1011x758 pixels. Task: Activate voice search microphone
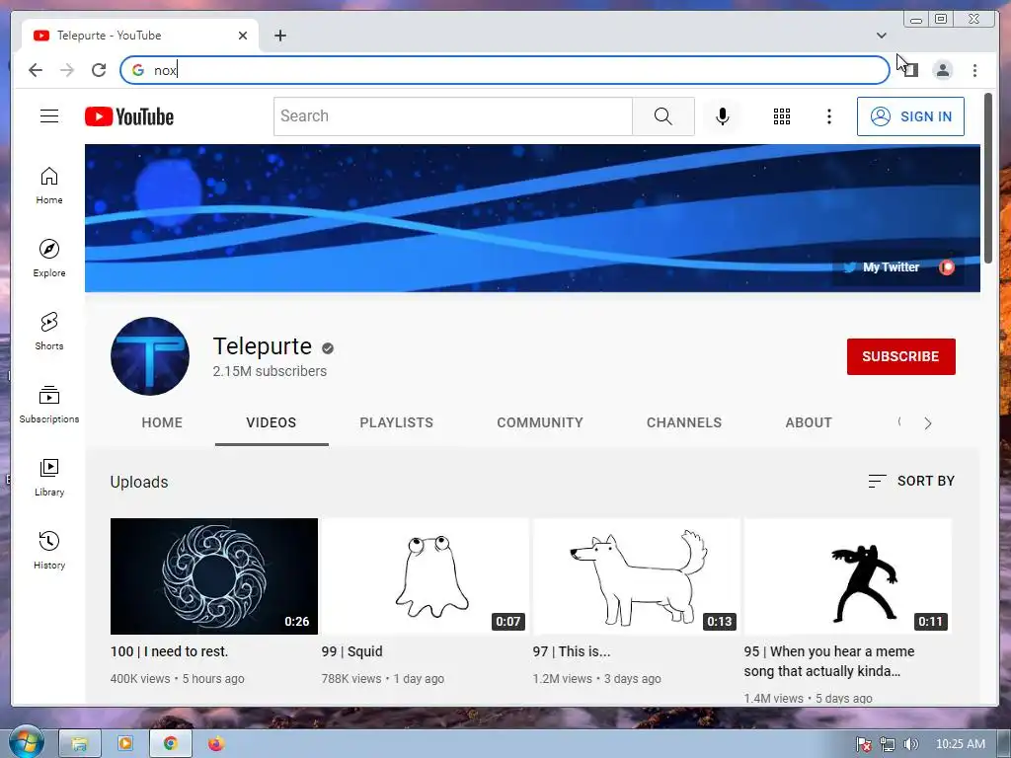click(722, 116)
